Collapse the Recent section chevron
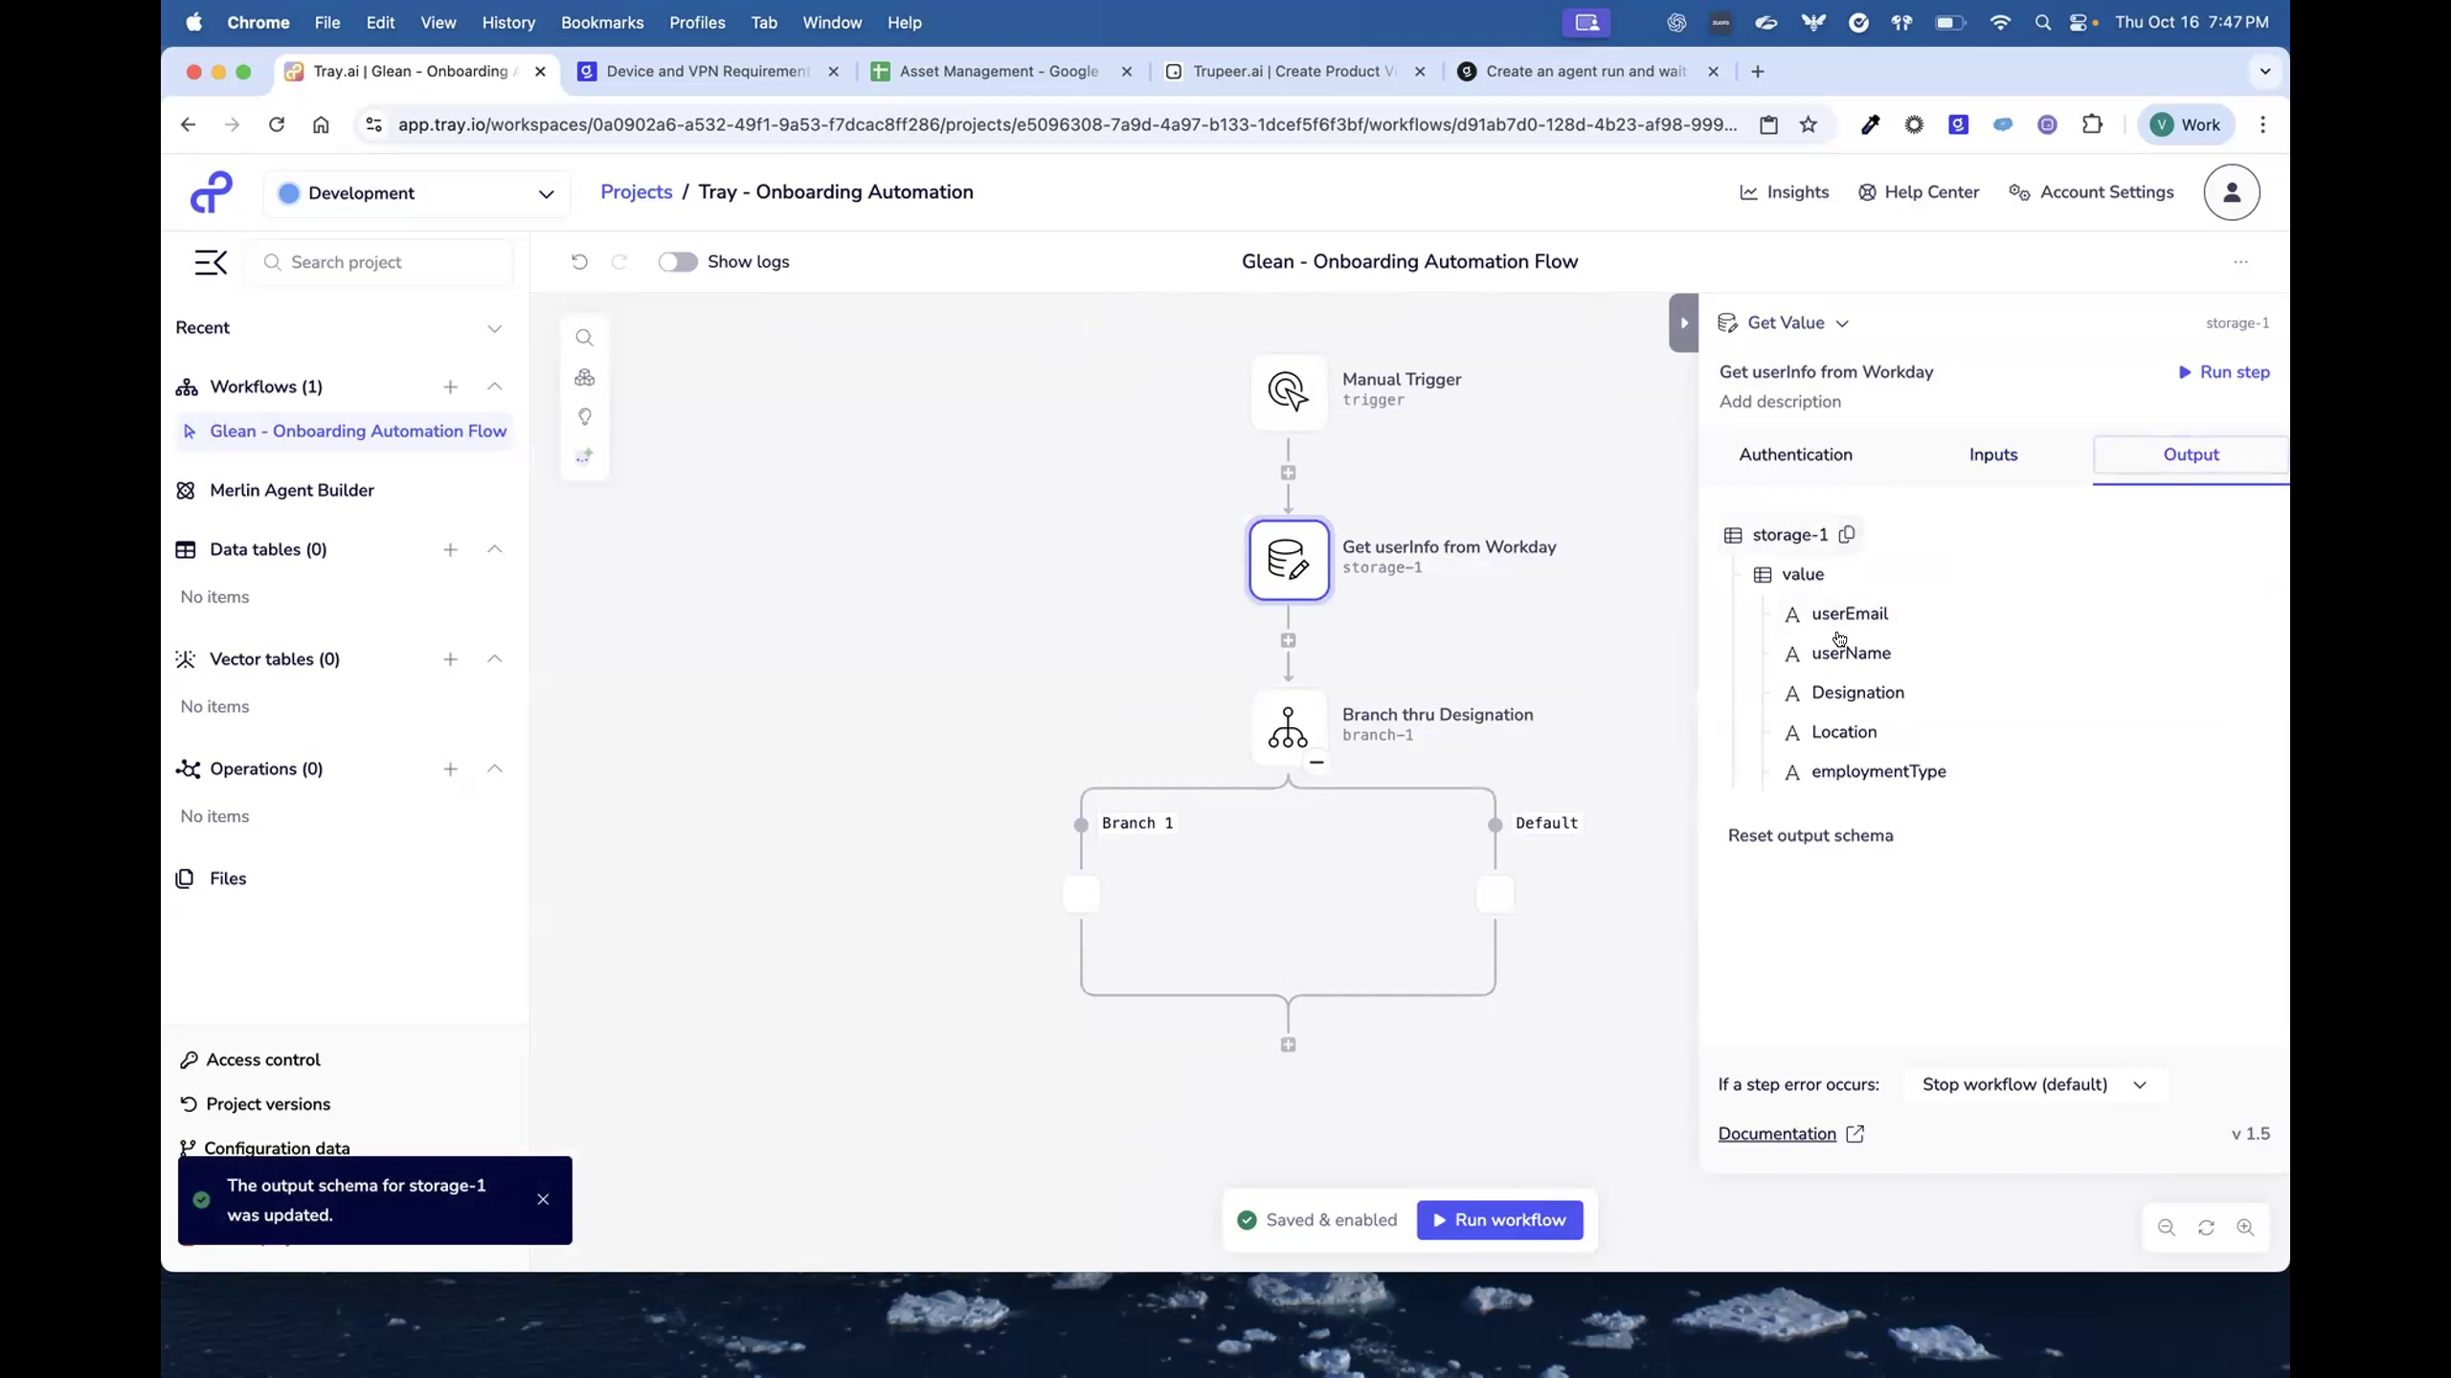2451x1378 pixels. [x=495, y=328]
